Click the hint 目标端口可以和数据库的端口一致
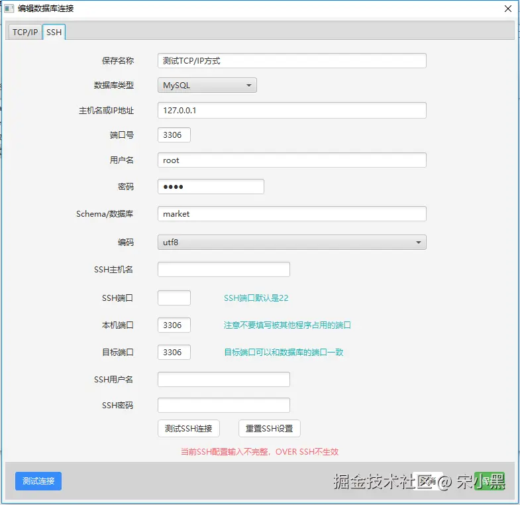This screenshot has height=505, width=520. coord(284,353)
